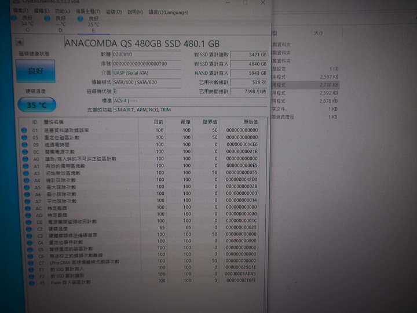Viewport: 417px width, 313px height.
Task: Click status icon of attribute C4
Action: pyautogui.click(x=30, y=243)
